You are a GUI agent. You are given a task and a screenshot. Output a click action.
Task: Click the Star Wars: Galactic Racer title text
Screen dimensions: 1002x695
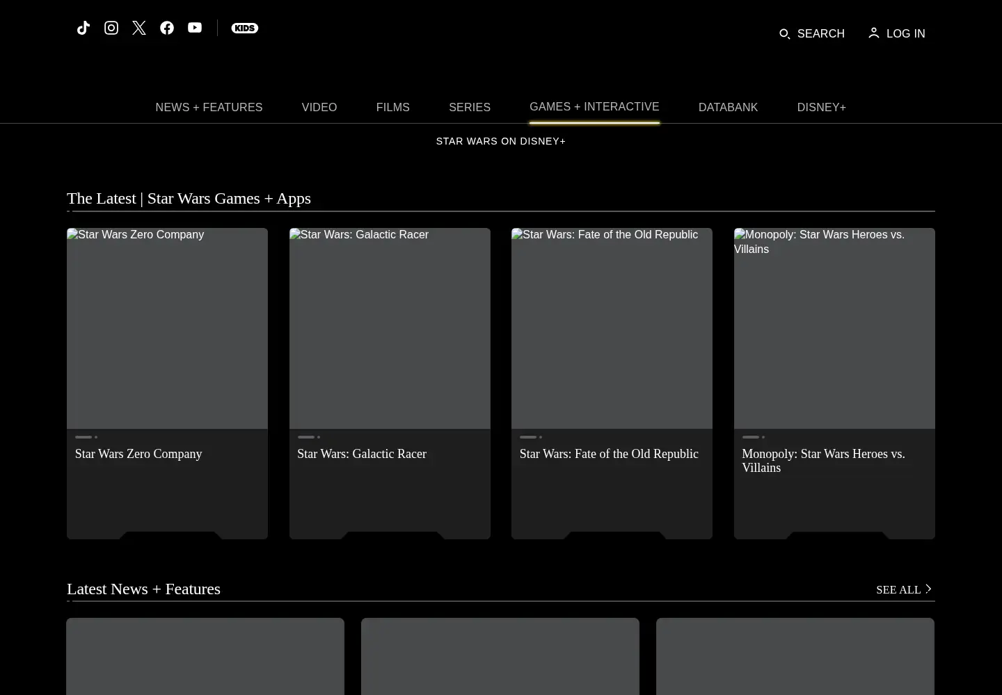362,454
